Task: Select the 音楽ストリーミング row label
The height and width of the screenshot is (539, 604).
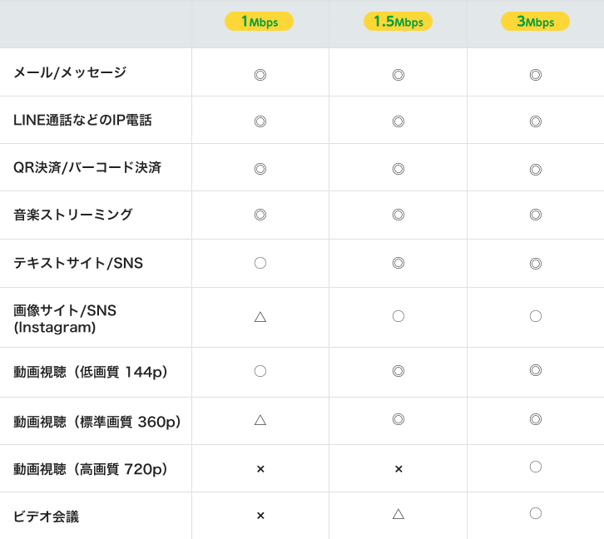Action: tap(73, 215)
